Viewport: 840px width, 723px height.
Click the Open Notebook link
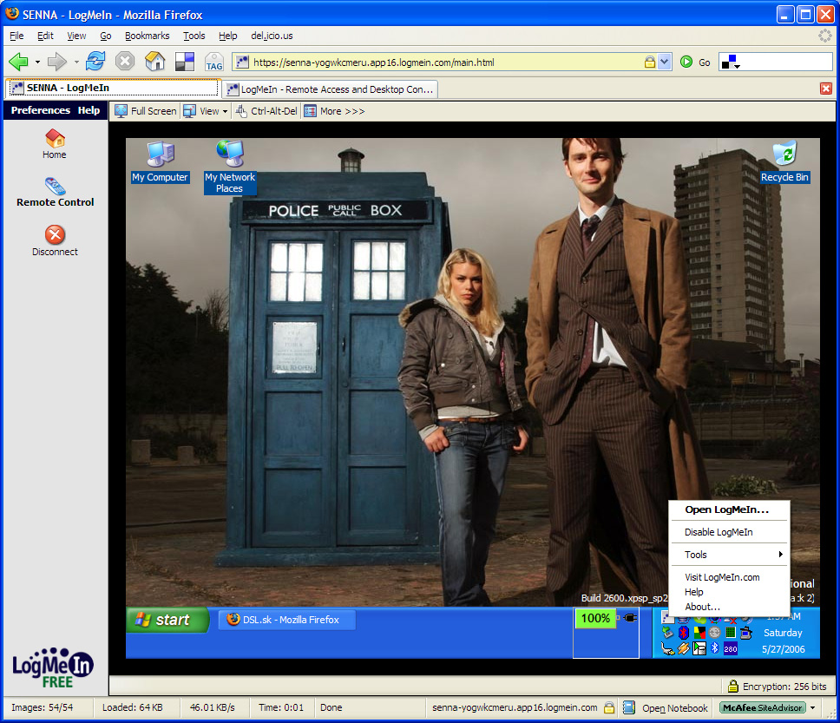pos(675,707)
